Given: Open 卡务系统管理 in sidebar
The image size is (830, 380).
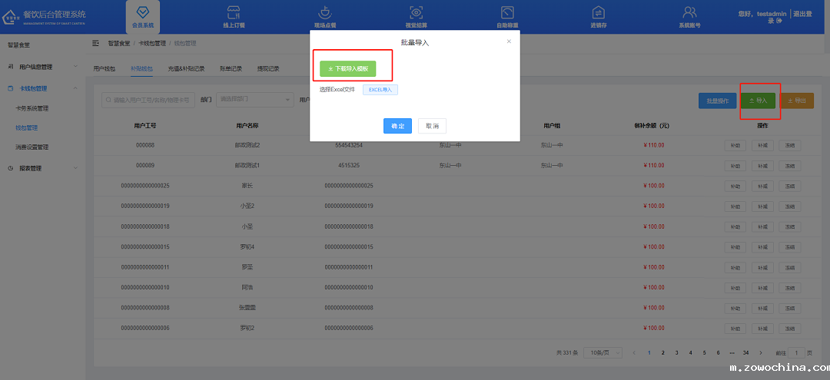Looking at the screenshot, I should click(x=32, y=108).
